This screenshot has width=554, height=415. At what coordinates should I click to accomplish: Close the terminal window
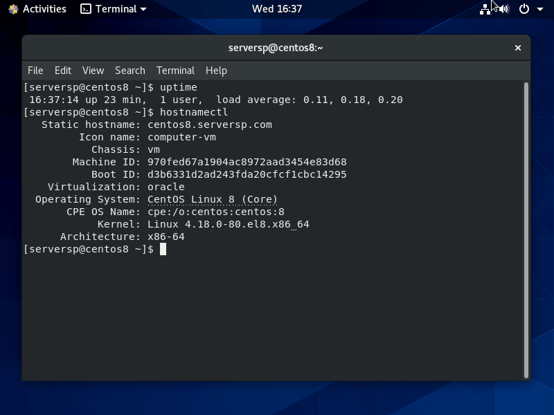tap(517, 48)
